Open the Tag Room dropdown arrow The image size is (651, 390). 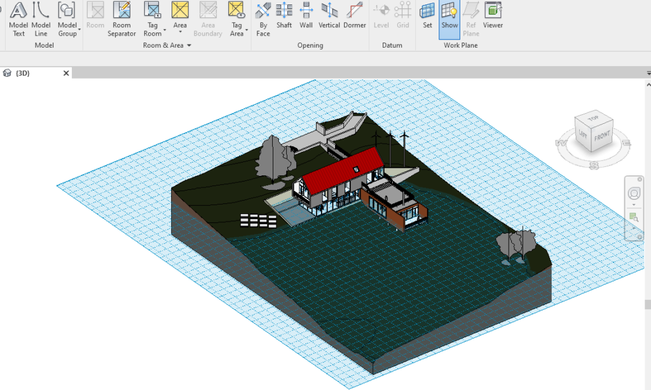[x=165, y=30]
